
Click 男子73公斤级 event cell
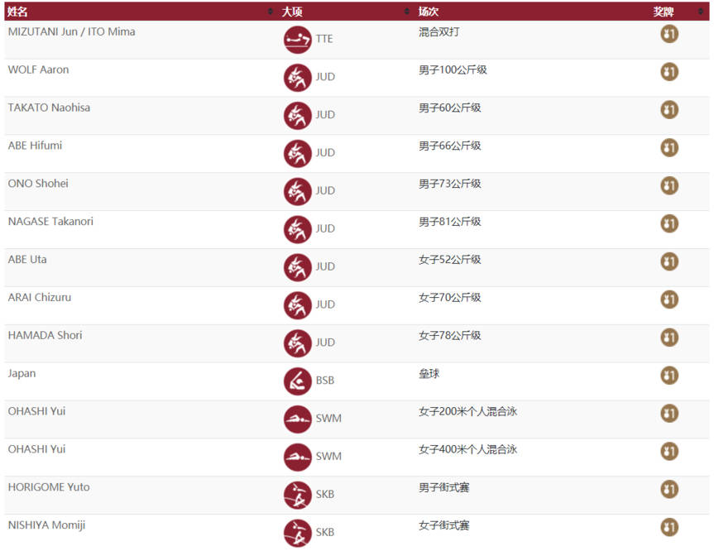click(449, 184)
